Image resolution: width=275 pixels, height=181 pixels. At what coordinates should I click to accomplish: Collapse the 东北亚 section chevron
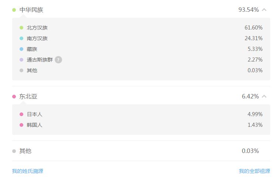point(264,96)
